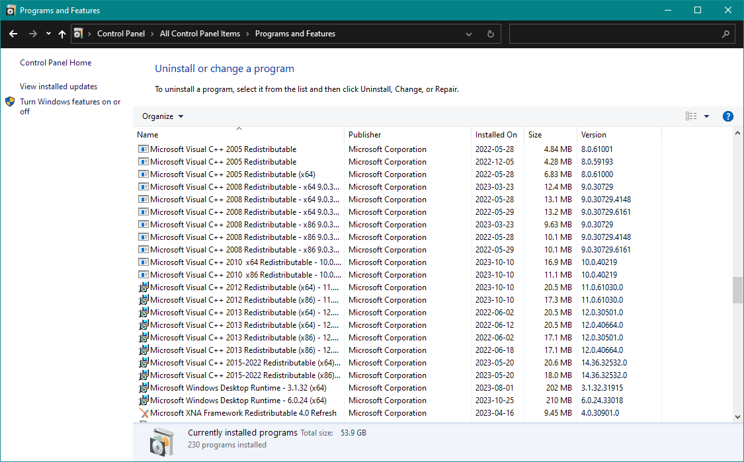The image size is (744, 462).
Task: Click the installed programs icon in details pane
Action: 161,442
